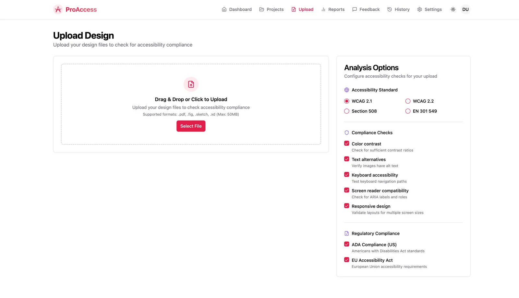Click the document icon beside Regulatory Compliance

[346, 234]
